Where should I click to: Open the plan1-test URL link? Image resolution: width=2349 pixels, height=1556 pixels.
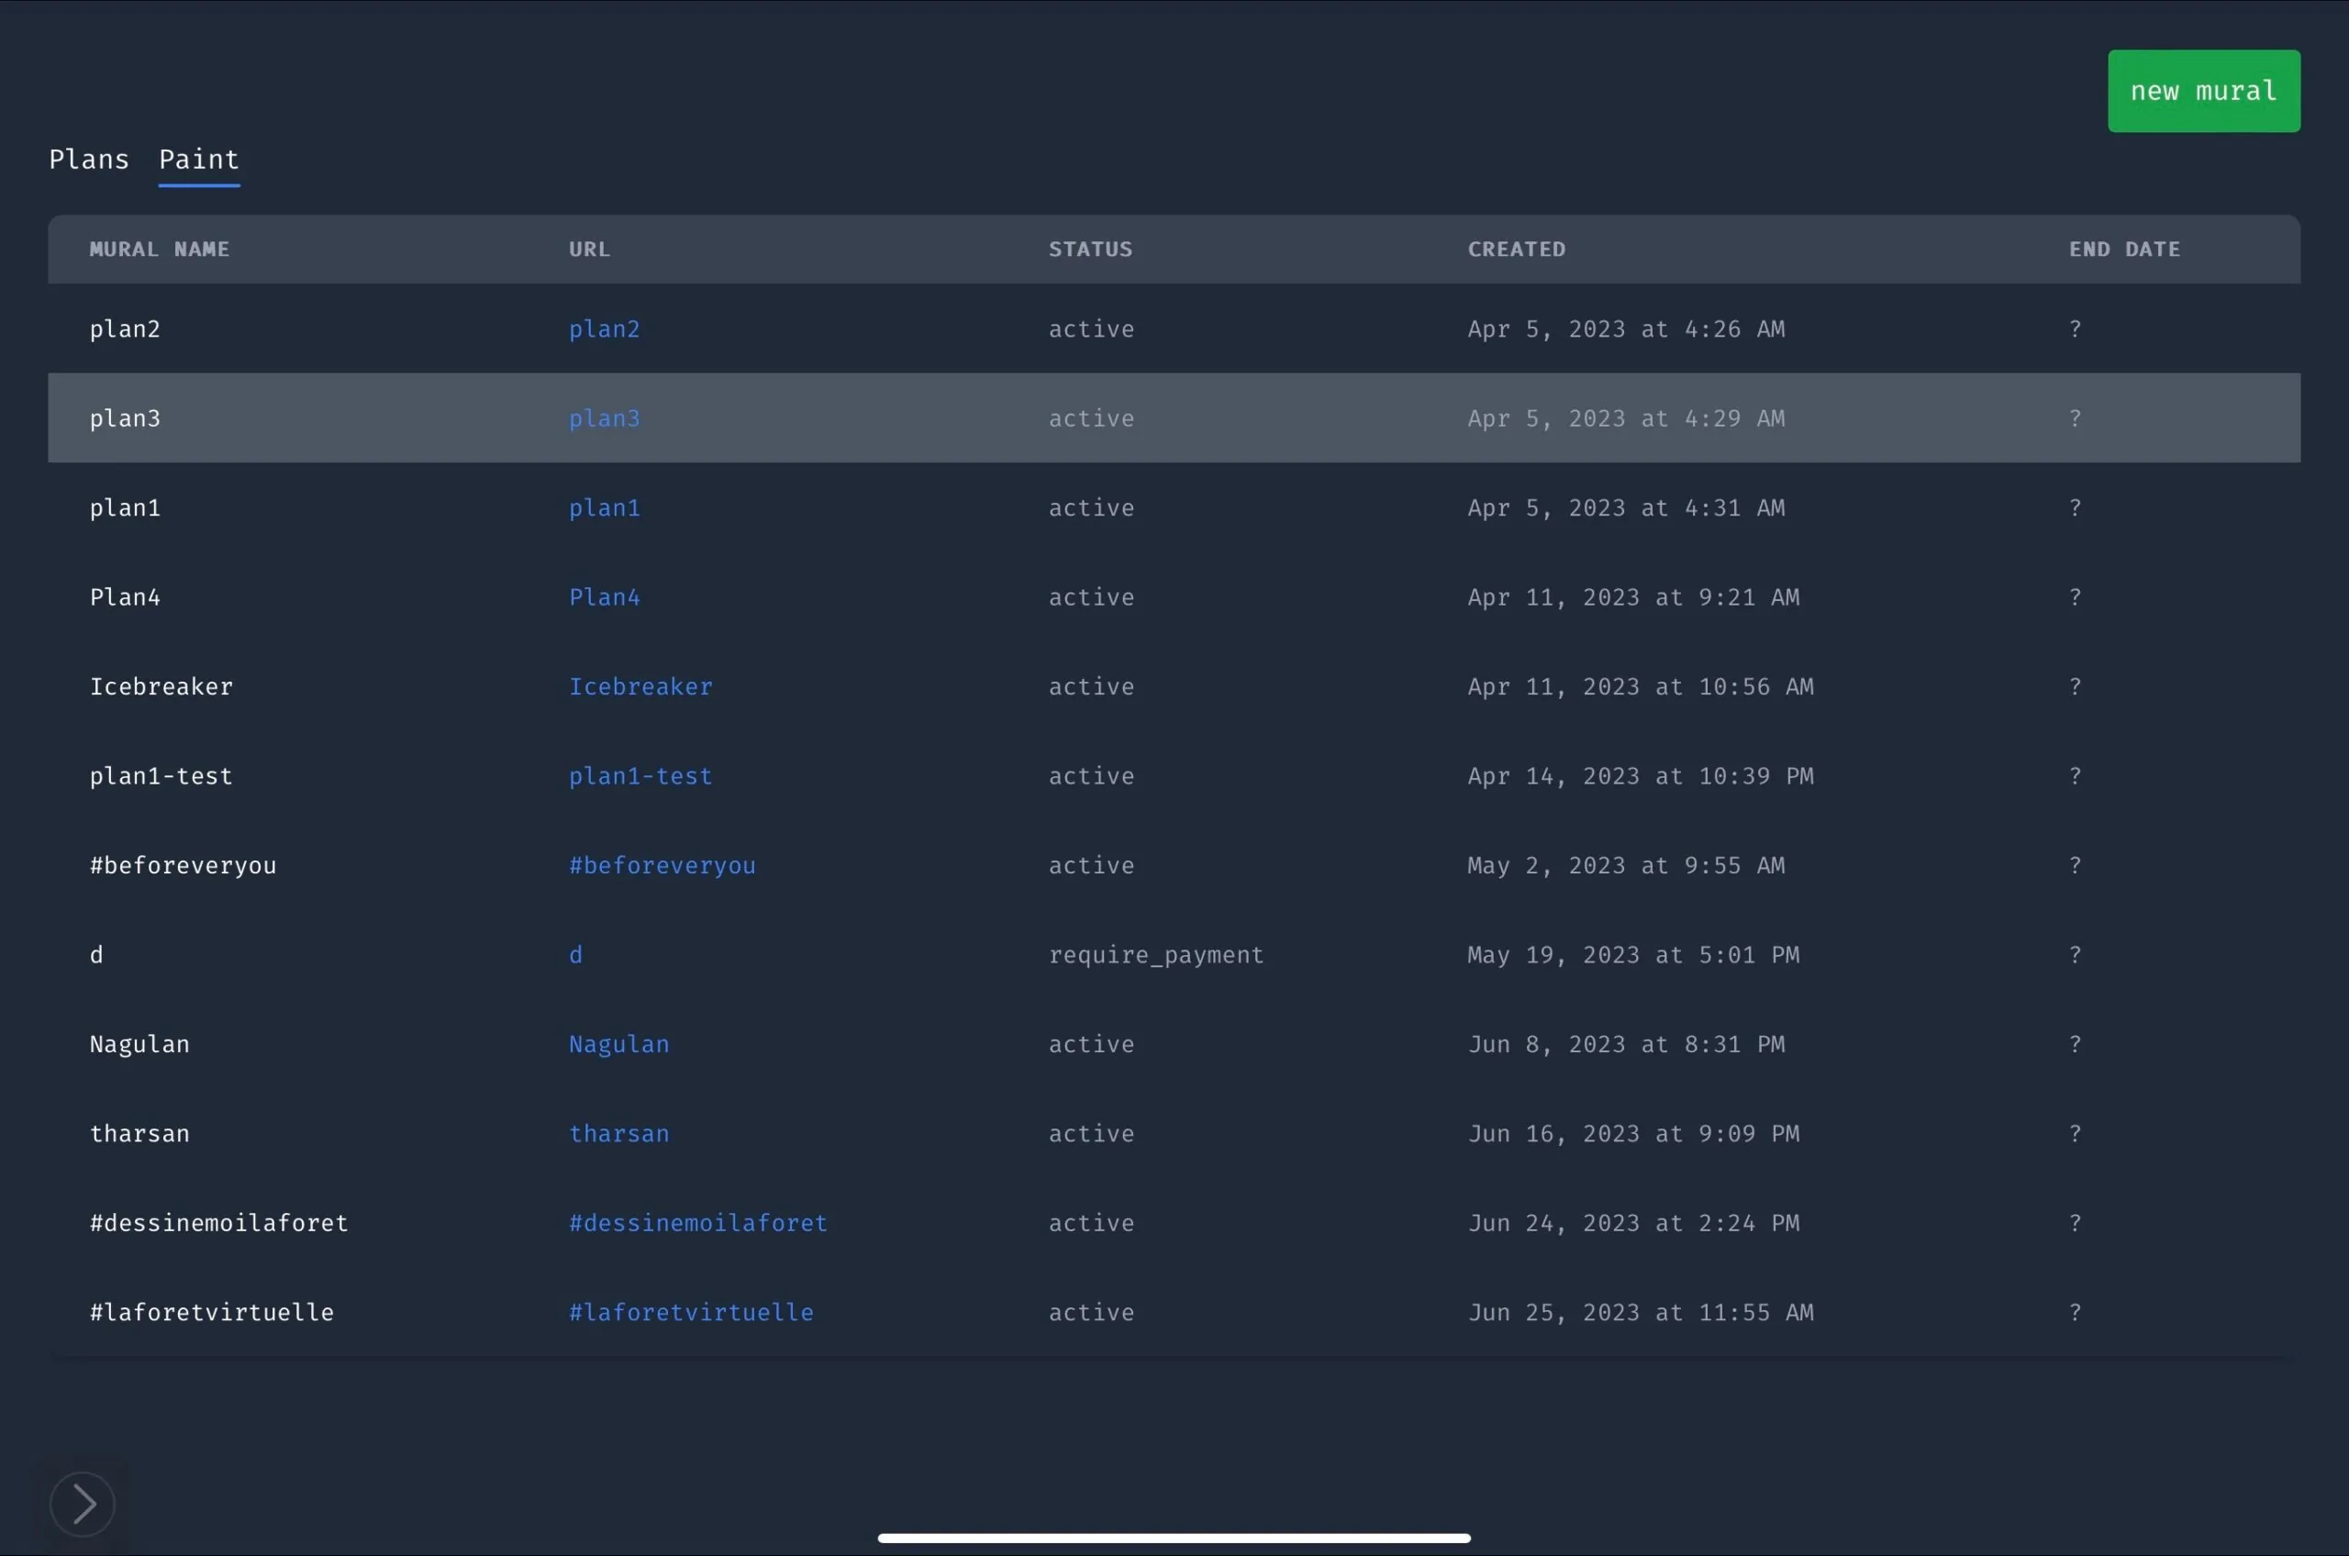click(x=640, y=776)
